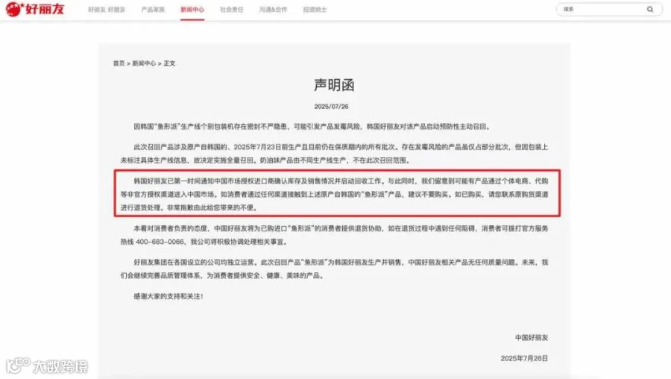Open the 沟通&合作 navigation item

click(273, 10)
